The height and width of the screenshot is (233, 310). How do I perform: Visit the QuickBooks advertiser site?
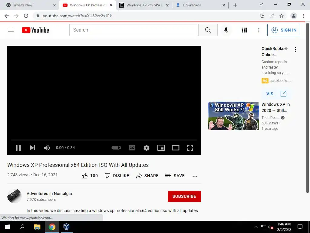pyautogui.click(x=276, y=94)
